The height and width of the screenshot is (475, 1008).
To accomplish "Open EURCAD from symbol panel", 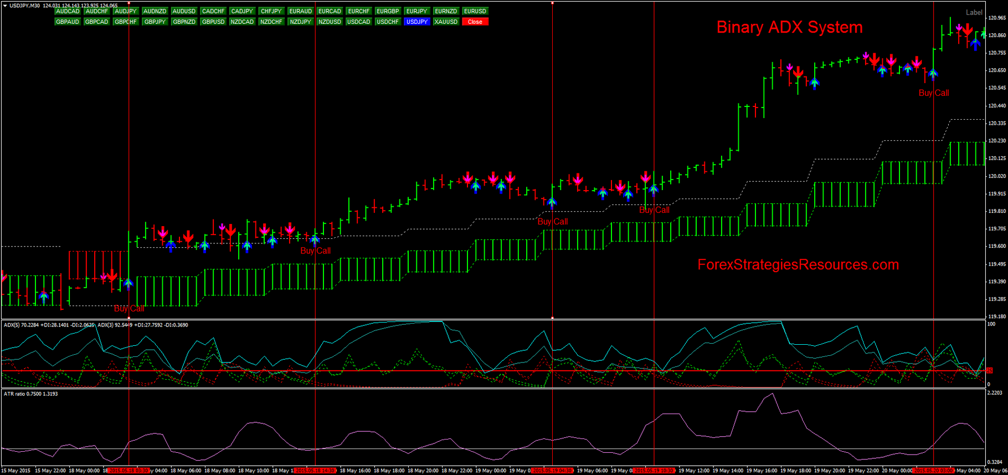I will (x=330, y=11).
